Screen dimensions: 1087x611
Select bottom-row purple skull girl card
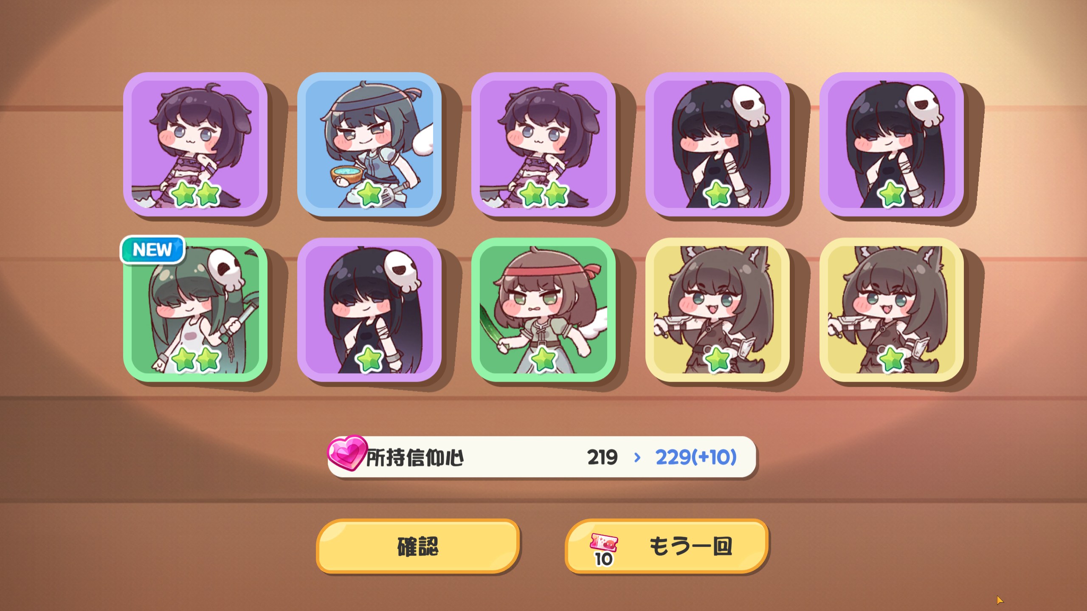pos(369,310)
